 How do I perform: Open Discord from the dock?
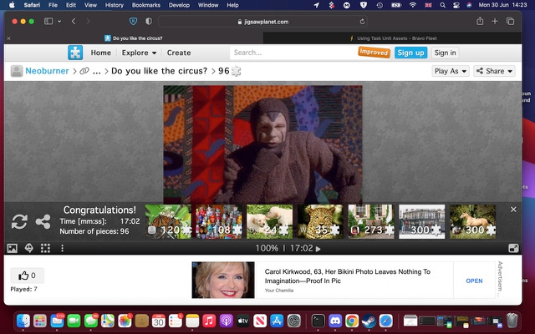335,321
